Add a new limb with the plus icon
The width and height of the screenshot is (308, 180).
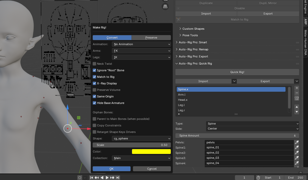[x=297, y=88]
